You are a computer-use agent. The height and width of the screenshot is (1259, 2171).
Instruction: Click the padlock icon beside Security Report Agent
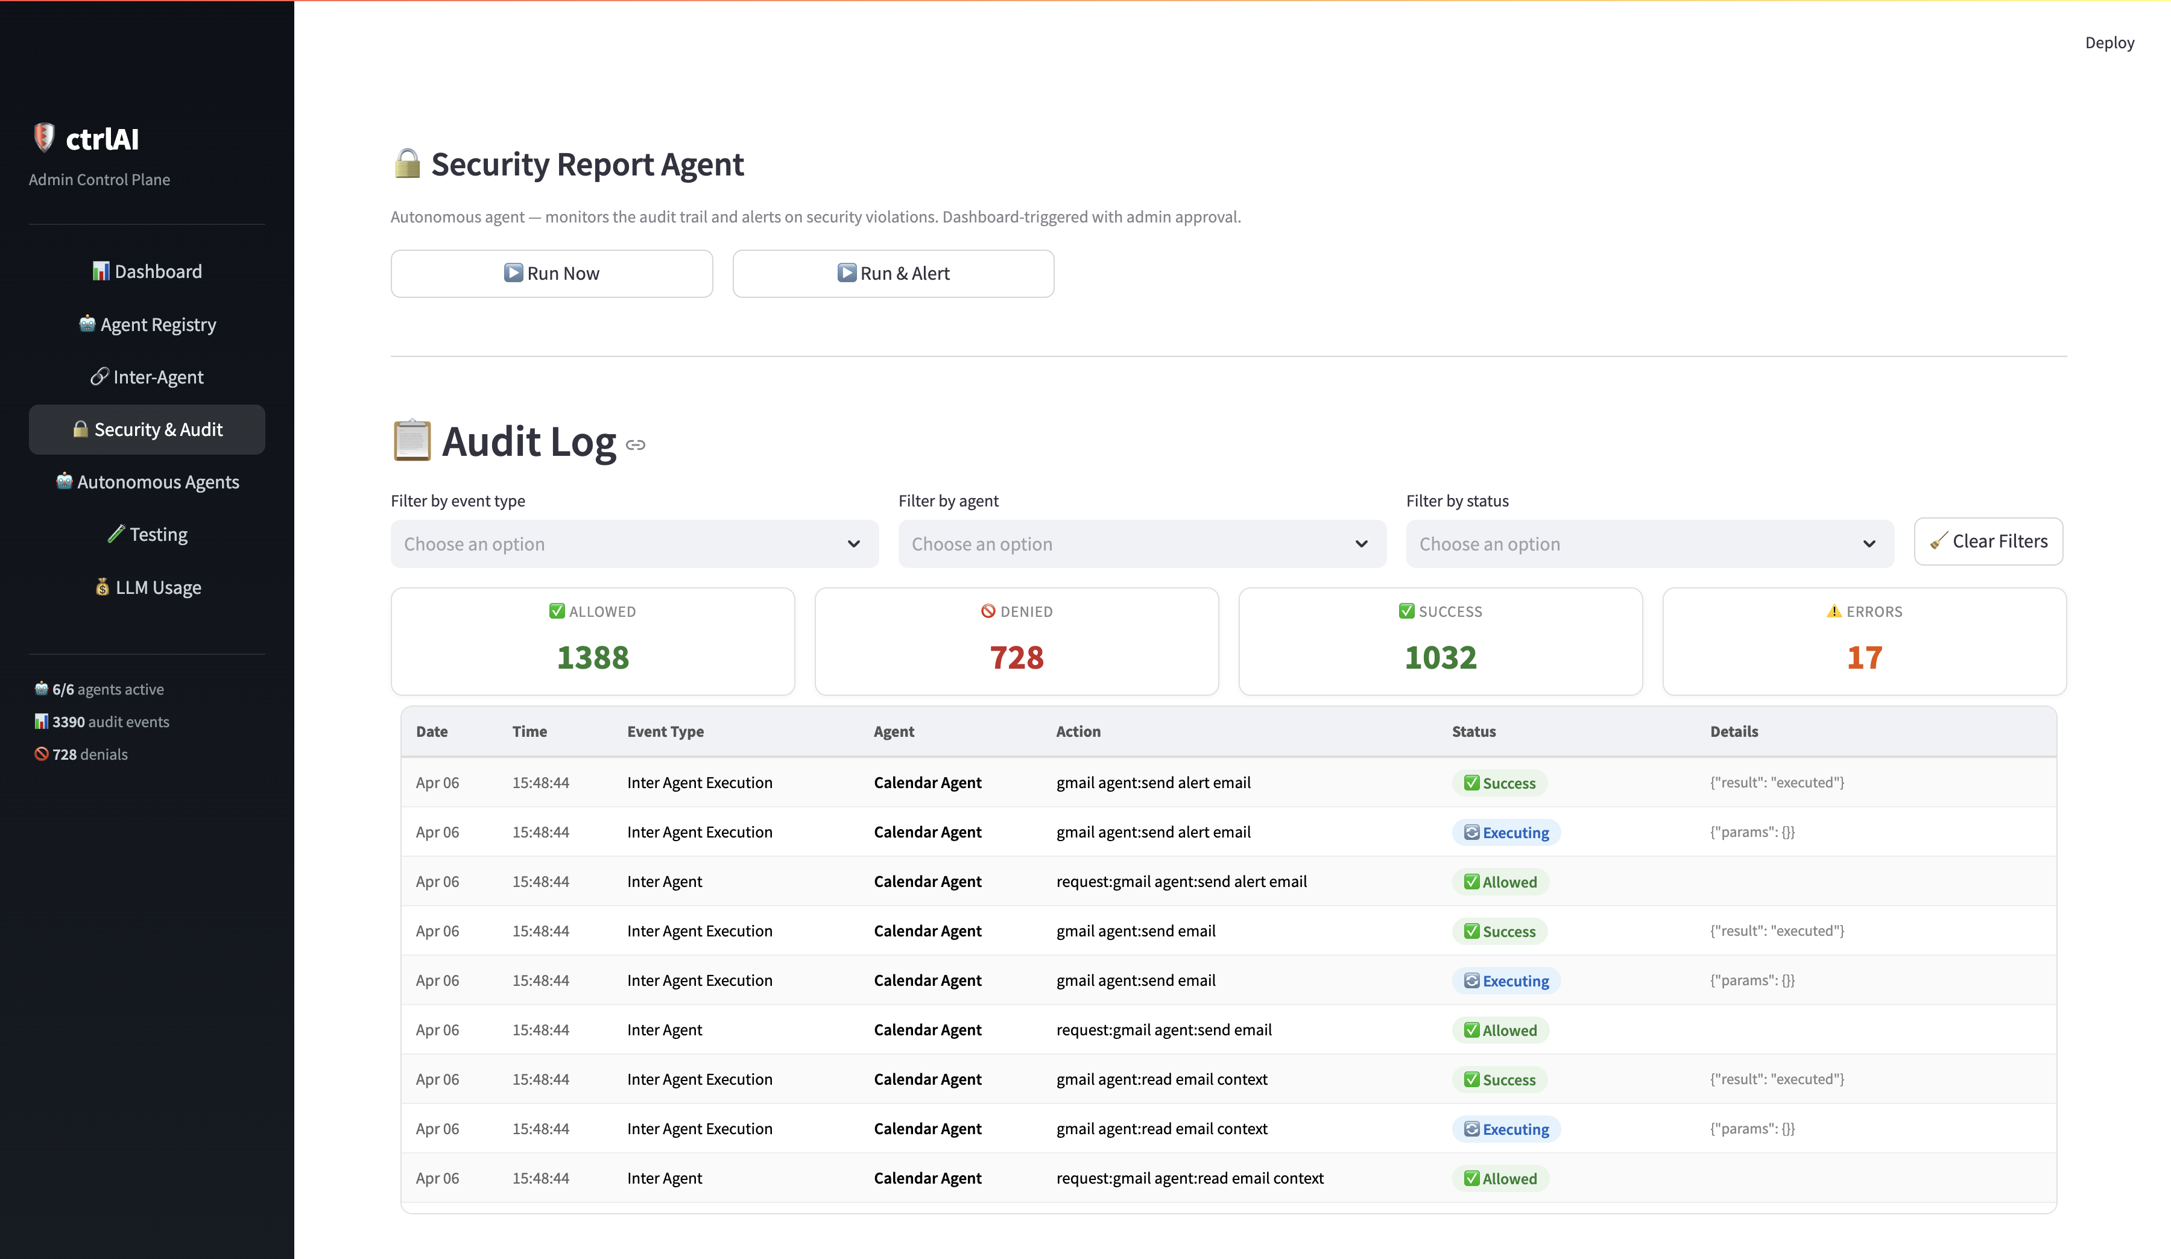tap(406, 163)
